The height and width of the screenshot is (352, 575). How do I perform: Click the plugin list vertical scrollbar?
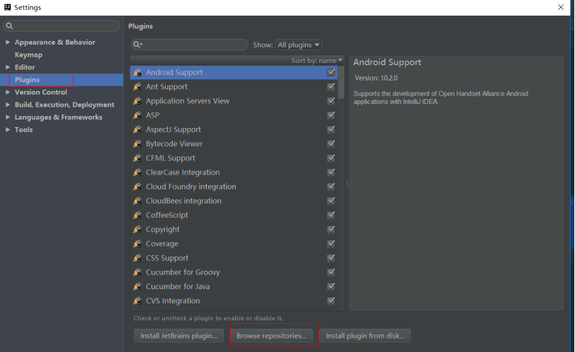[x=341, y=82]
